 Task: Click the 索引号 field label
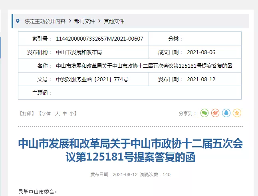click(x=42, y=39)
